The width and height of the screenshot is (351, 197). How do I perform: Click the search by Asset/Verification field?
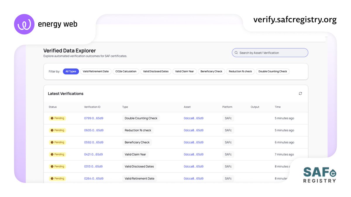(270, 53)
